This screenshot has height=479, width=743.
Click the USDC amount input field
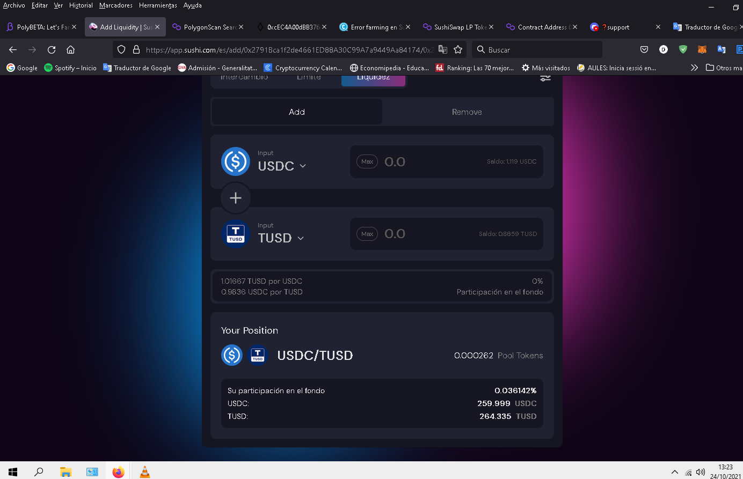click(447, 161)
